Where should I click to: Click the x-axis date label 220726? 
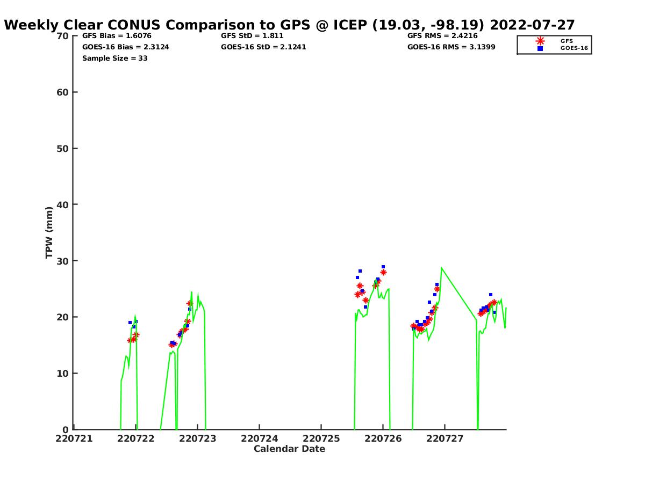pos(383,438)
